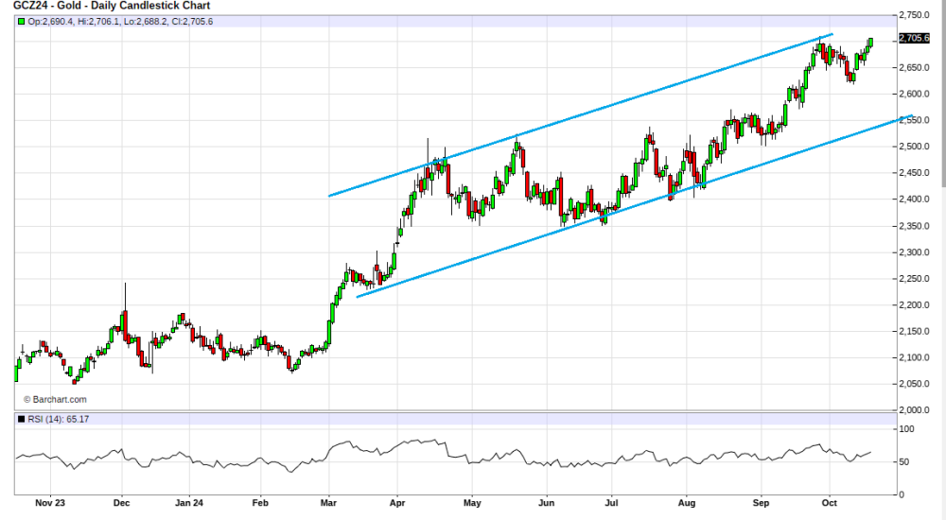Image resolution: width=946 pixels, height=520 pixels.
Task: Click the black RSI (14) legend square
Action: point(20,419)
